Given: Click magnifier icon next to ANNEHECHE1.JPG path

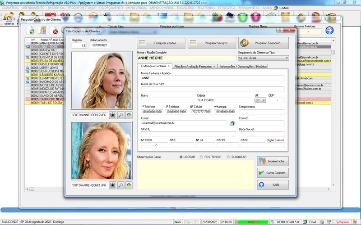Looking at the screenshot, I should [120, 185].
